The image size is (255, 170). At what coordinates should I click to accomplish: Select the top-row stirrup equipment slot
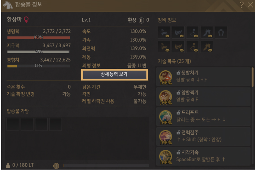point(192,32)
